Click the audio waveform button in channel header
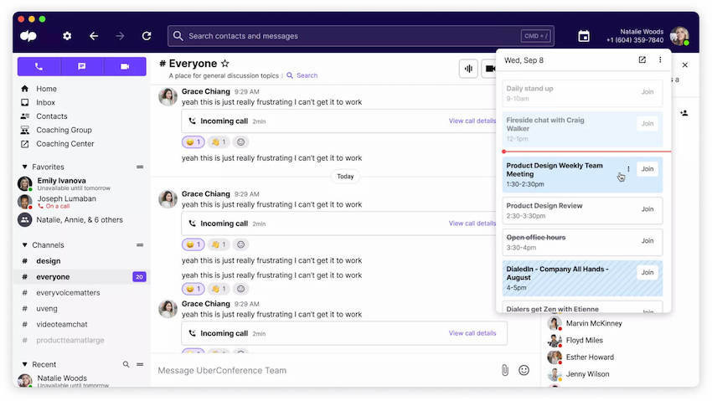Image resolution: width=712 pixels, height=401 pixels. pyautogui.click(x=468, y=69)
